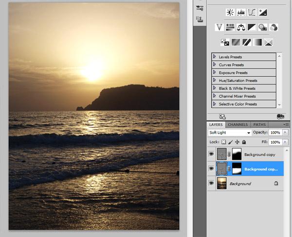Open the Soft Light blend mode dropdown
This screenshot has width=292, height=237.
pos(229,133)
